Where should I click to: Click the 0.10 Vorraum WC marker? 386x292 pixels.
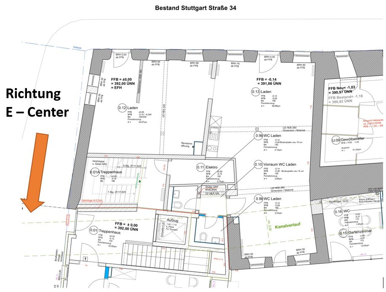[258, 164]
